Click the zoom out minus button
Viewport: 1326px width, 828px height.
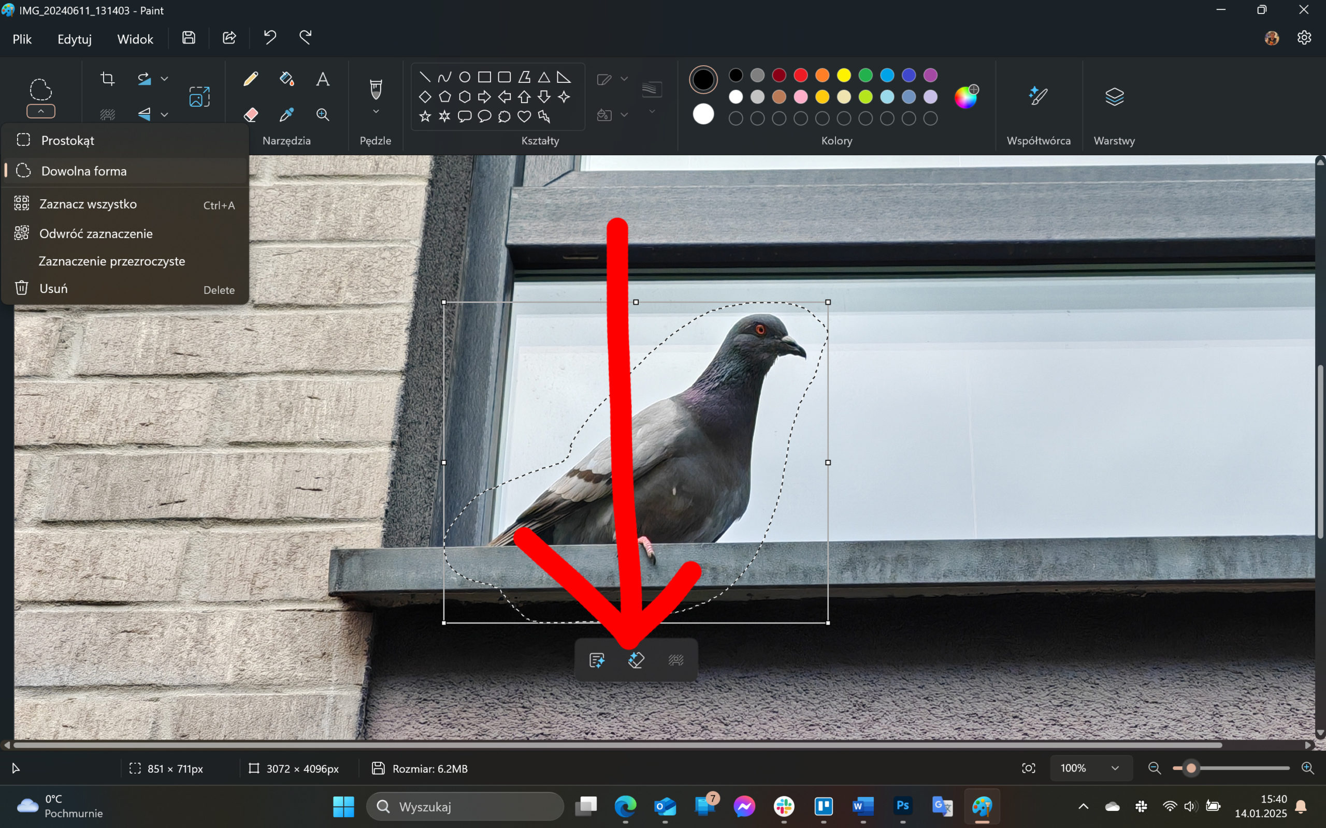coord(1155,768)
